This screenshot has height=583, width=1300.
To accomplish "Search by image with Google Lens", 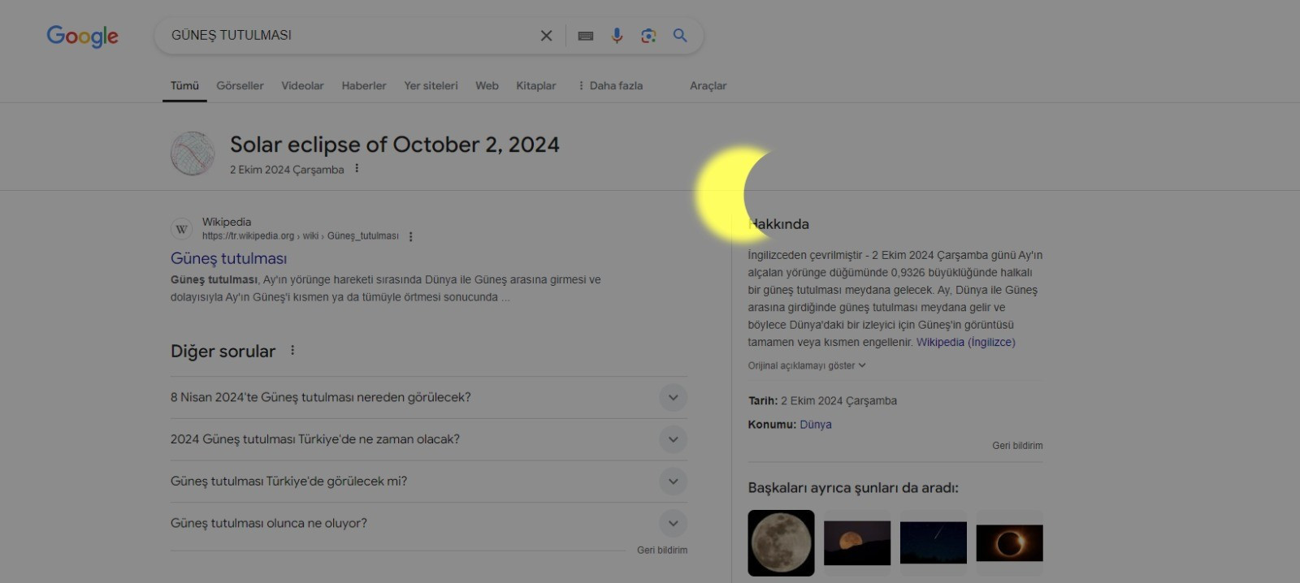I will point(648,36).
